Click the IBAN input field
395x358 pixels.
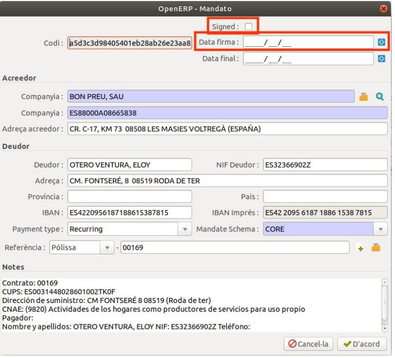point(130,212)
